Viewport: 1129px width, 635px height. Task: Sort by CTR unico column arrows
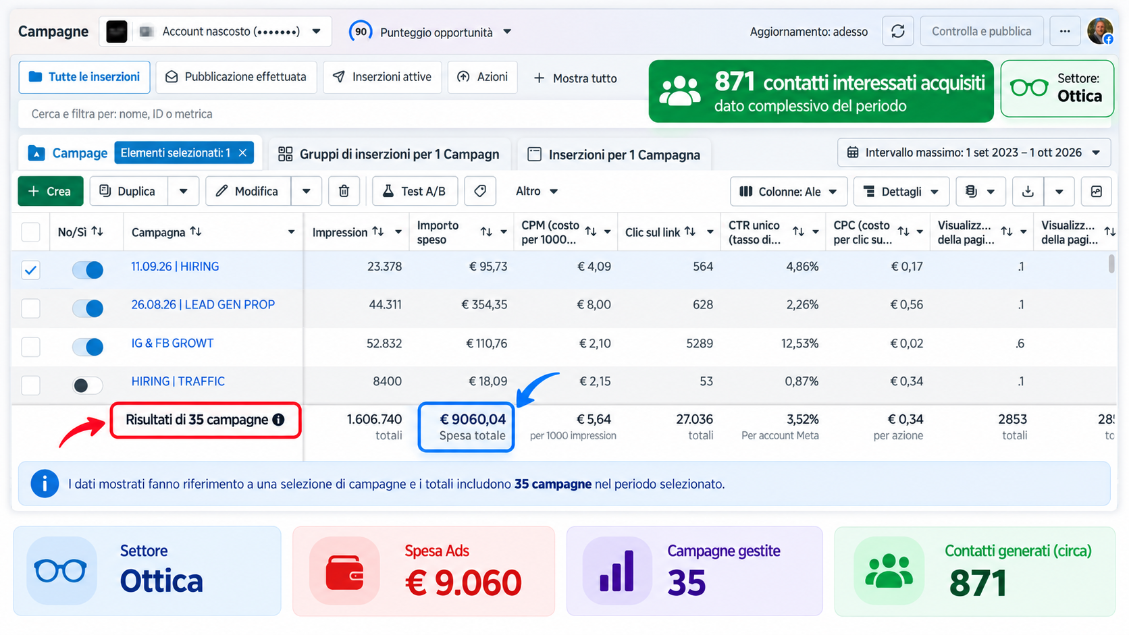pyautogui.click(x=799, y=231)
